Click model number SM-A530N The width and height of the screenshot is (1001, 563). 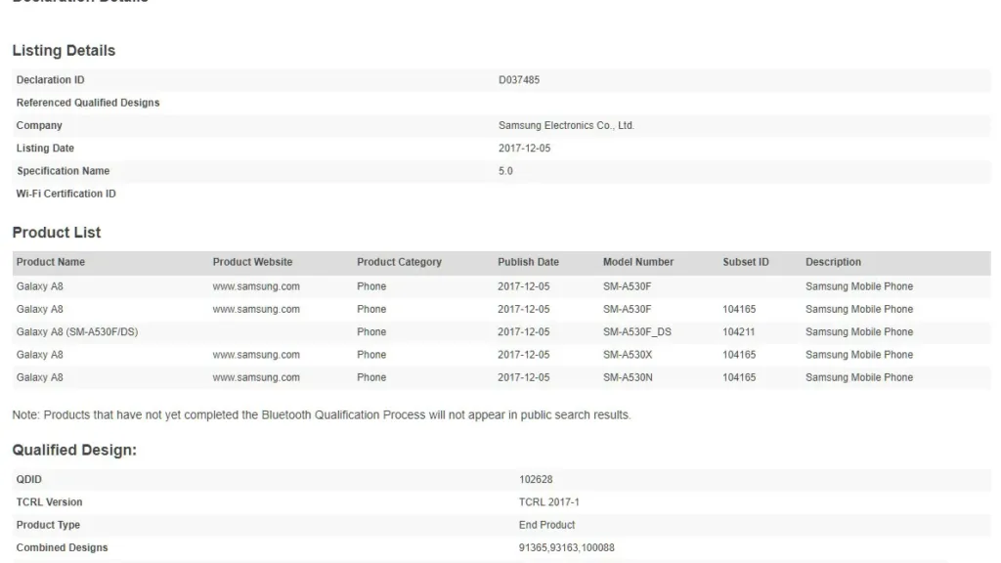[x=628, y=378]
